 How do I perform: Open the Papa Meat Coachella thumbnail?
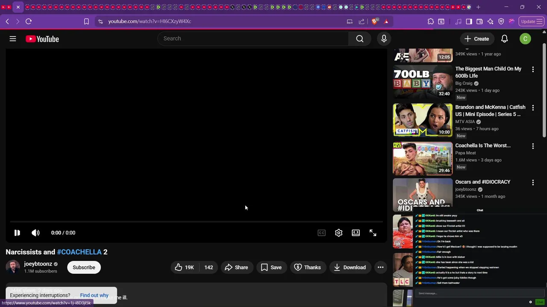pos(423,158)
